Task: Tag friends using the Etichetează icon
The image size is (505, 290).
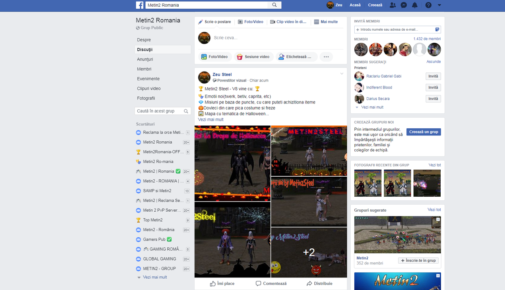Action: coord(296,57)
